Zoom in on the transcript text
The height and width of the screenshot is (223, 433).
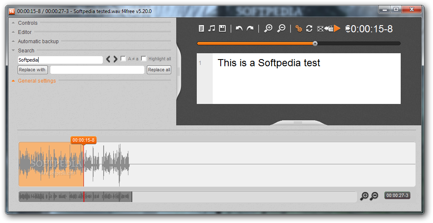pos(268,29)
